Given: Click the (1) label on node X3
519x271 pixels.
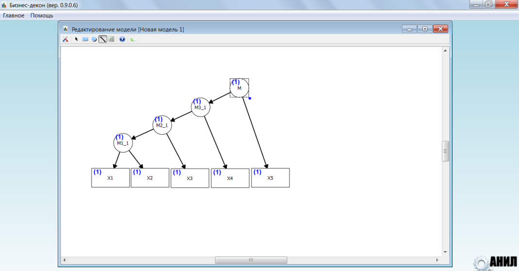Looking at the screenshot, I should coord(177,172).
